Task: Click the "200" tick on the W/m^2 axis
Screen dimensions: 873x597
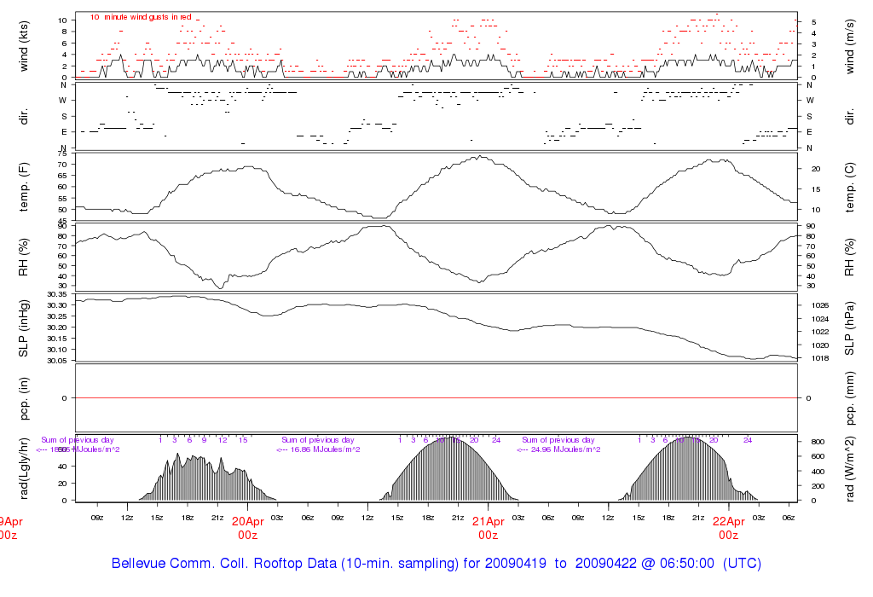Action: click(x=818, y=485)
